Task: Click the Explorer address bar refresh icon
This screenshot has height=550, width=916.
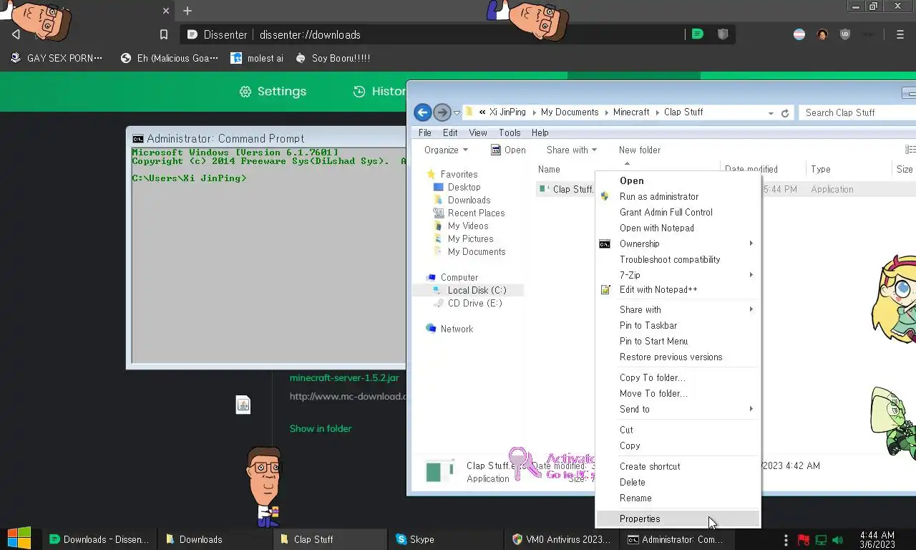Action: pyautogui.click(x=785, y=113)
